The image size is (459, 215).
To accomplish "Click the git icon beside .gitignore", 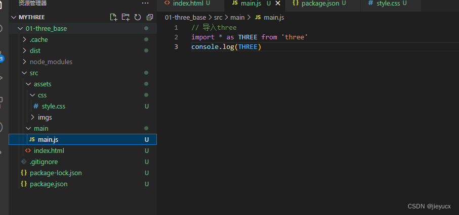I will coord(24,162).
